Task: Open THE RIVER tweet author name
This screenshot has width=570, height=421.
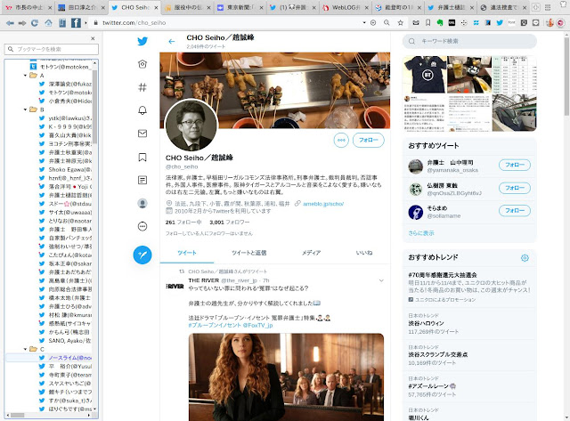Action: point(204,280)
